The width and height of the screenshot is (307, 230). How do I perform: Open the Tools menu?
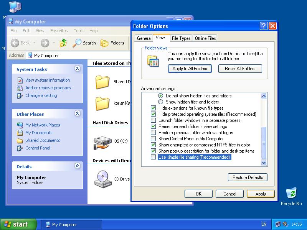pos(79,31)
